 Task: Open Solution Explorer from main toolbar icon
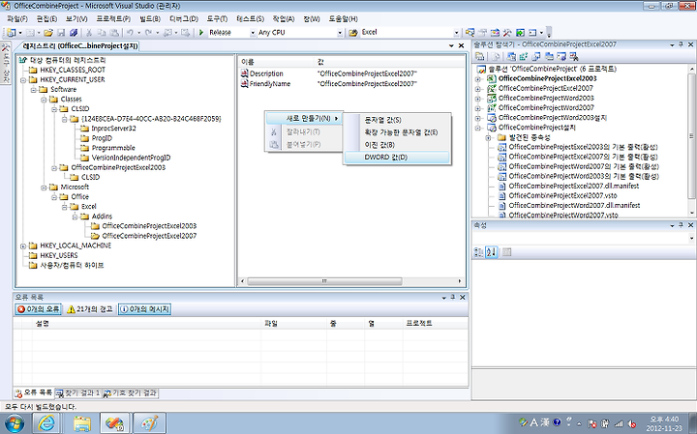click(x=470, y=33)
